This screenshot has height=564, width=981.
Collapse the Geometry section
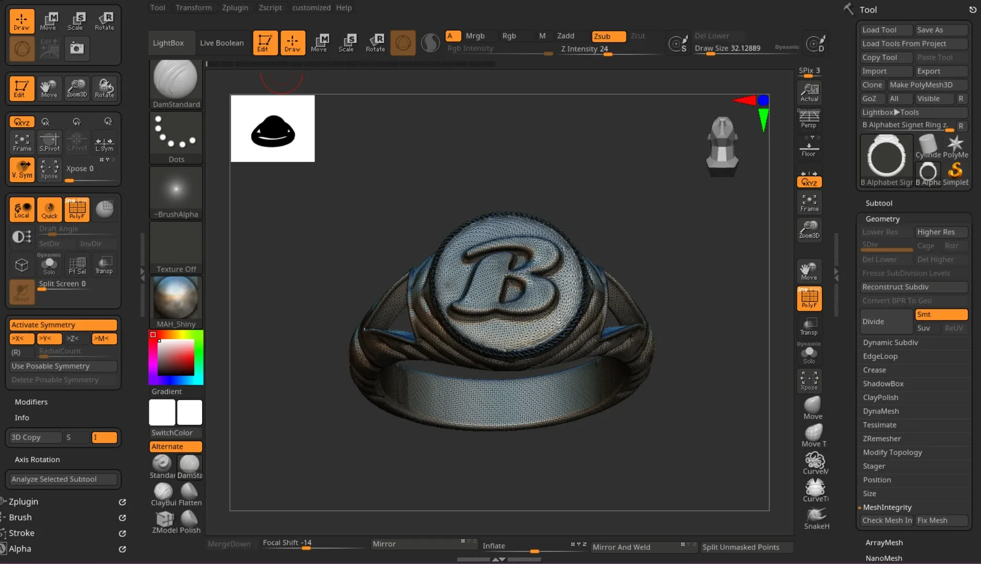882,219
